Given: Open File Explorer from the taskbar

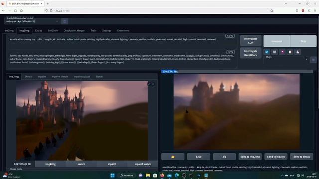Looking at the screenshot, I should click(x=148, y=175).
